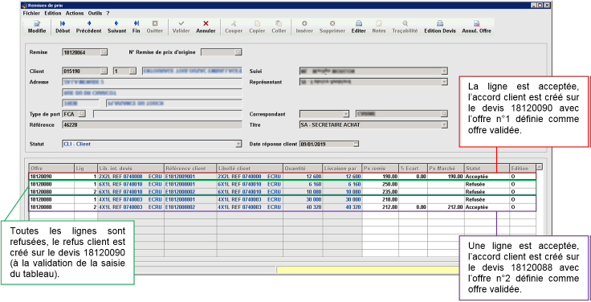Click the Insérer toolbar icon

304,27
